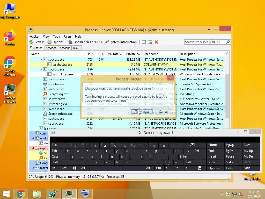Click the Windows Start button

click(6, 194)
